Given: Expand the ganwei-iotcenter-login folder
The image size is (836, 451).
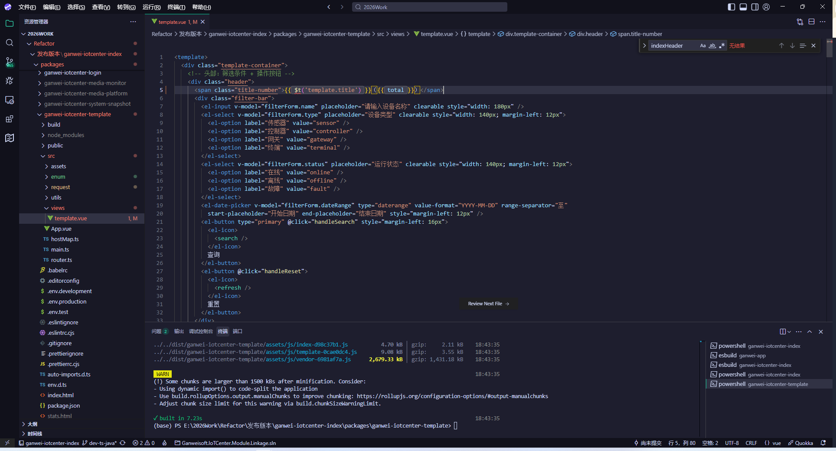Looking at the screenshot, I should pyautogui.click(x=72, y=72).
